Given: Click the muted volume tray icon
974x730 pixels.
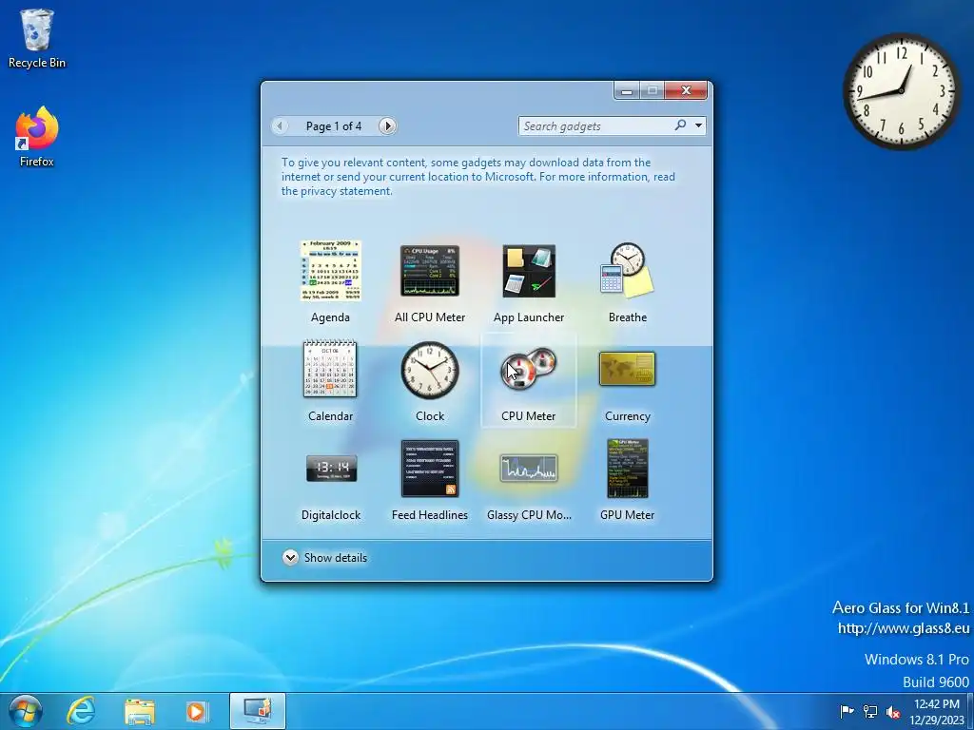Looking at the screenshot, I should point(893,712).
